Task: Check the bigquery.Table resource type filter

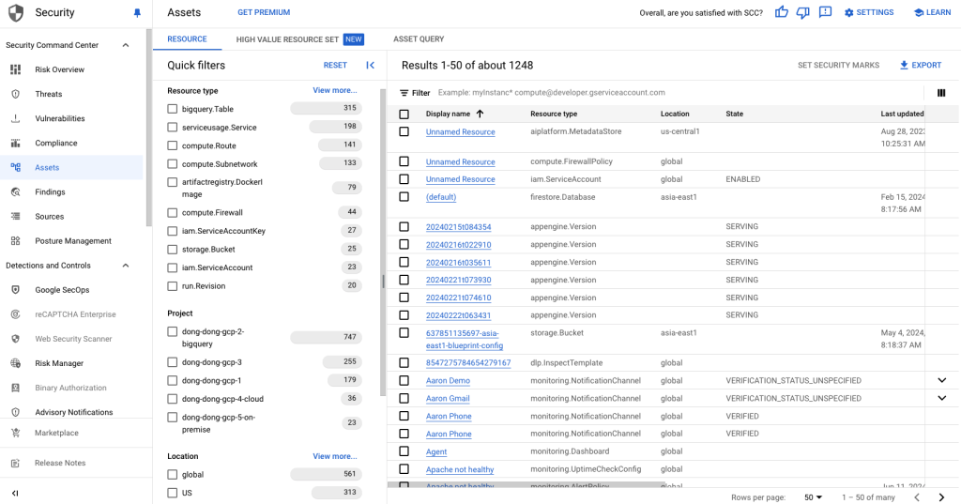Action: (173, 109)
